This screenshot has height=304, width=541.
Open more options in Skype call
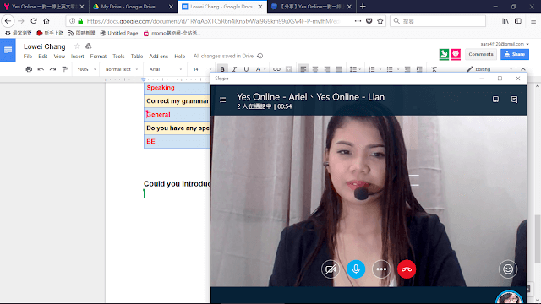point(381,269)
